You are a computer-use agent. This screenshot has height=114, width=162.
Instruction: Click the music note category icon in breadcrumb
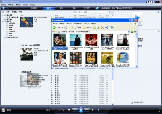coord(3,12)
